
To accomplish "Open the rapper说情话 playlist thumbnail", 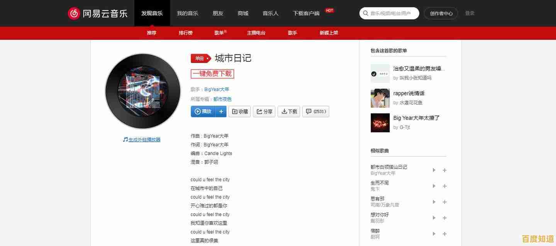I will pos(380,98).
